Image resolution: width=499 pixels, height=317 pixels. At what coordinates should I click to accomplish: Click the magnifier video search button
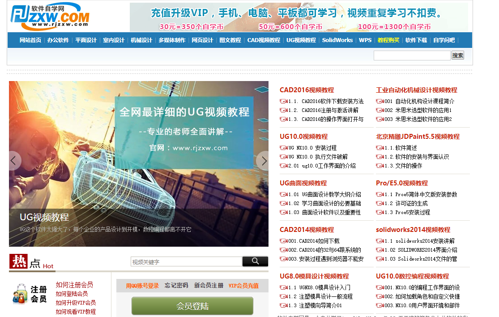(255, 261)
